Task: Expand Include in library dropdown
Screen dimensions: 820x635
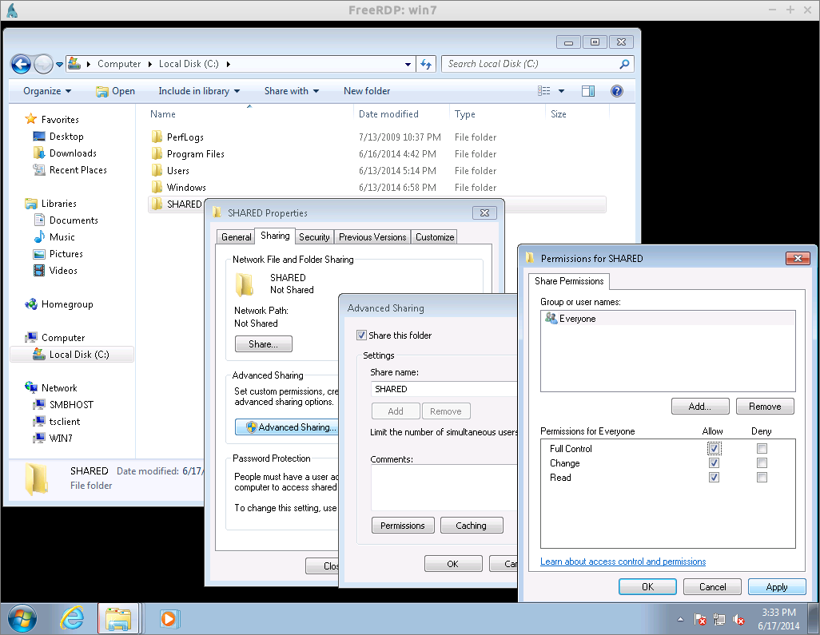Action: point(198,91)
